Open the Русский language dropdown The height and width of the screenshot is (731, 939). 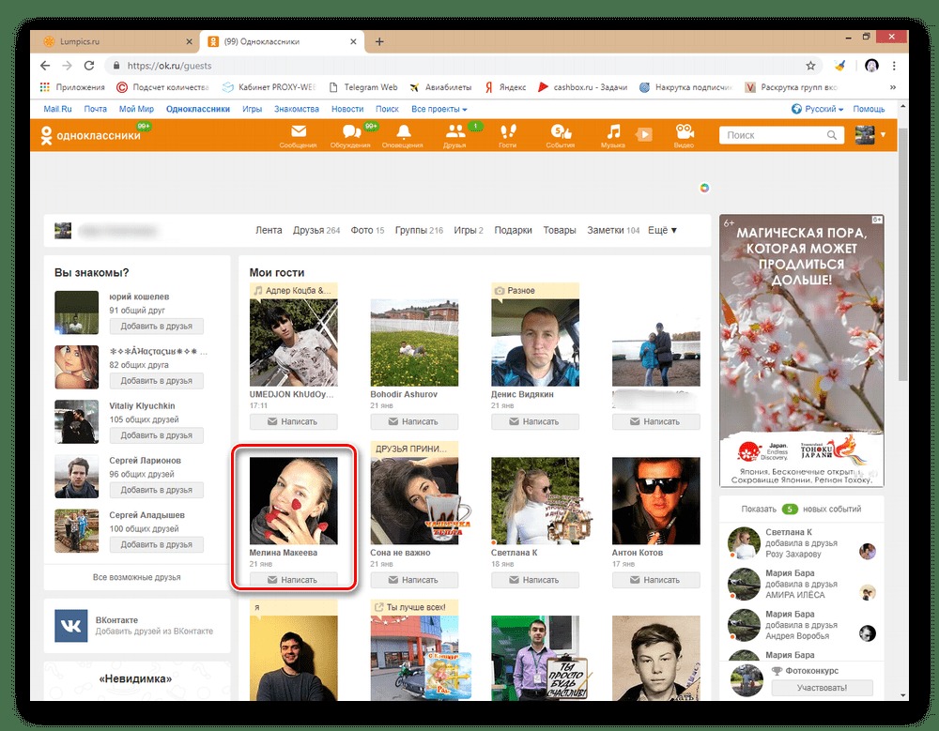818,109
